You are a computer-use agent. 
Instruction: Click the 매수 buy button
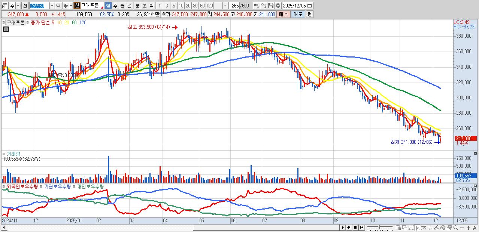pos(284,14)
